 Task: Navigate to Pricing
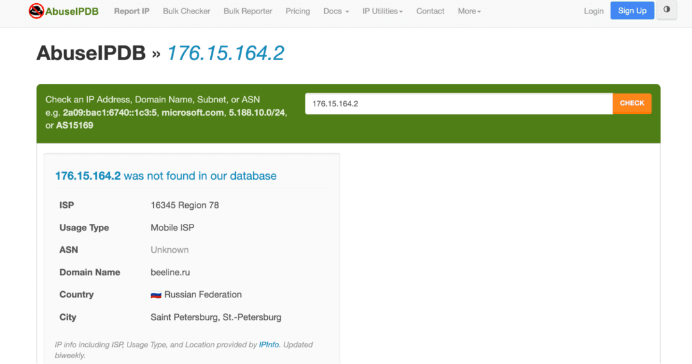(297, 11)
